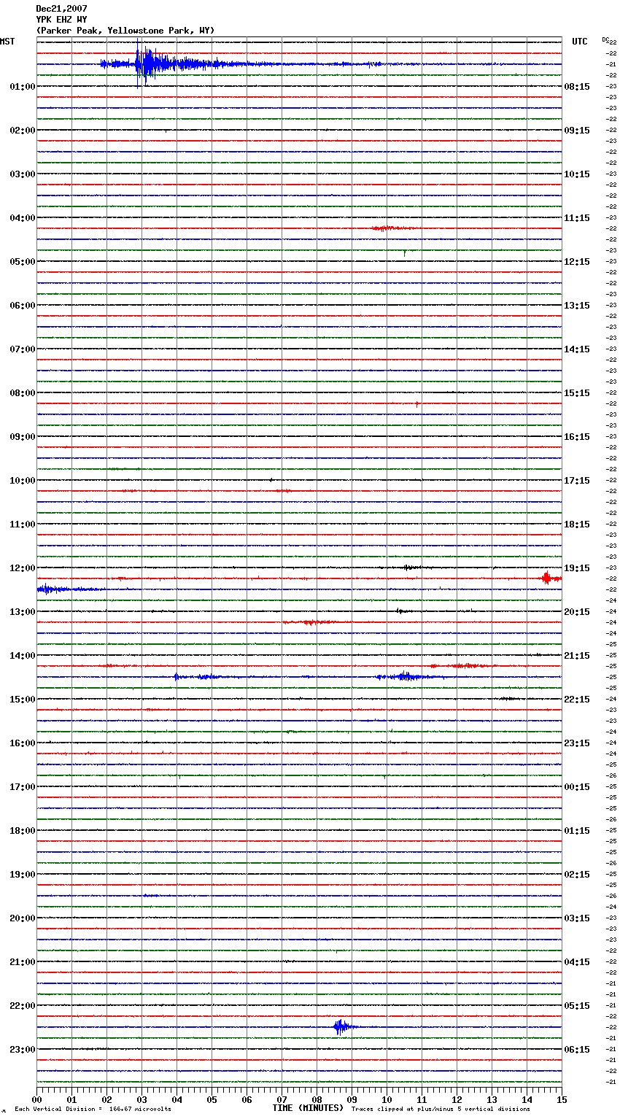This screenshot has height=1119, width=620.
Task: Select the 12:00 MST hour label
Action: click(23, 568)
